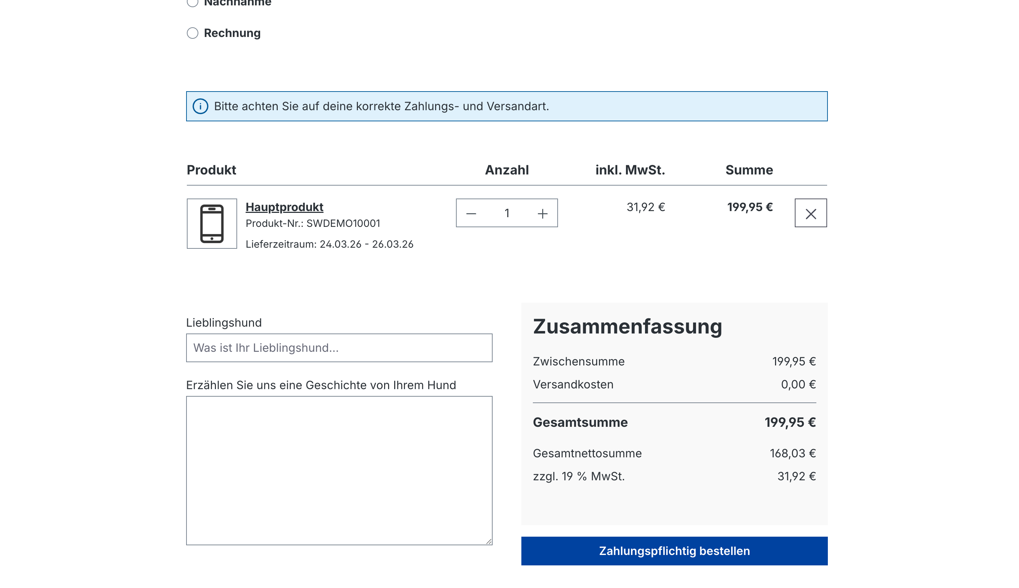Screen dimensions: 1019x588
Task: Increase the product quantity with the plus button
Action: coord(542,213)
